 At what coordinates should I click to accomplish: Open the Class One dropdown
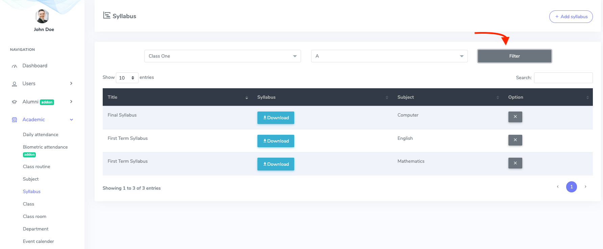pyautogui.click(x=222, y=56)
